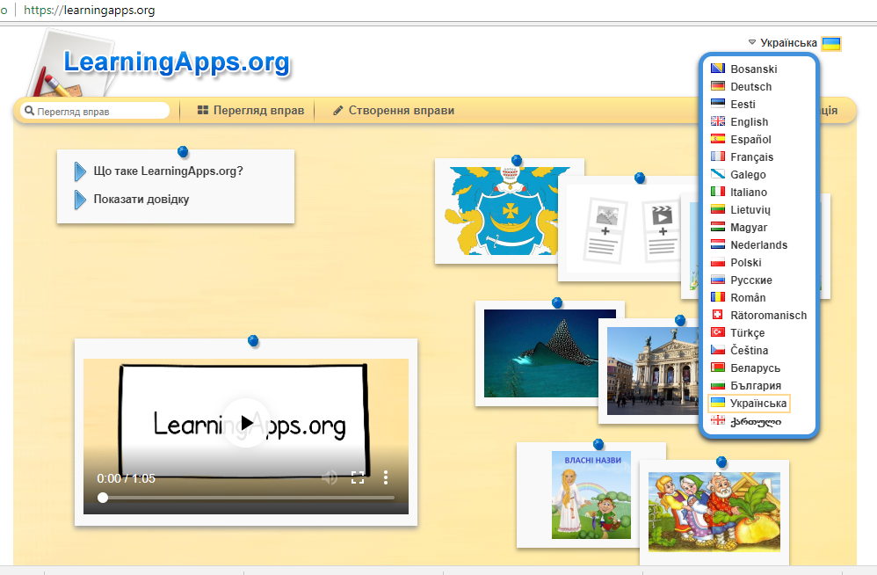877x575 pixels.
Task: Open the Перегляд вправ tab
Action: (x=250, y=110)
